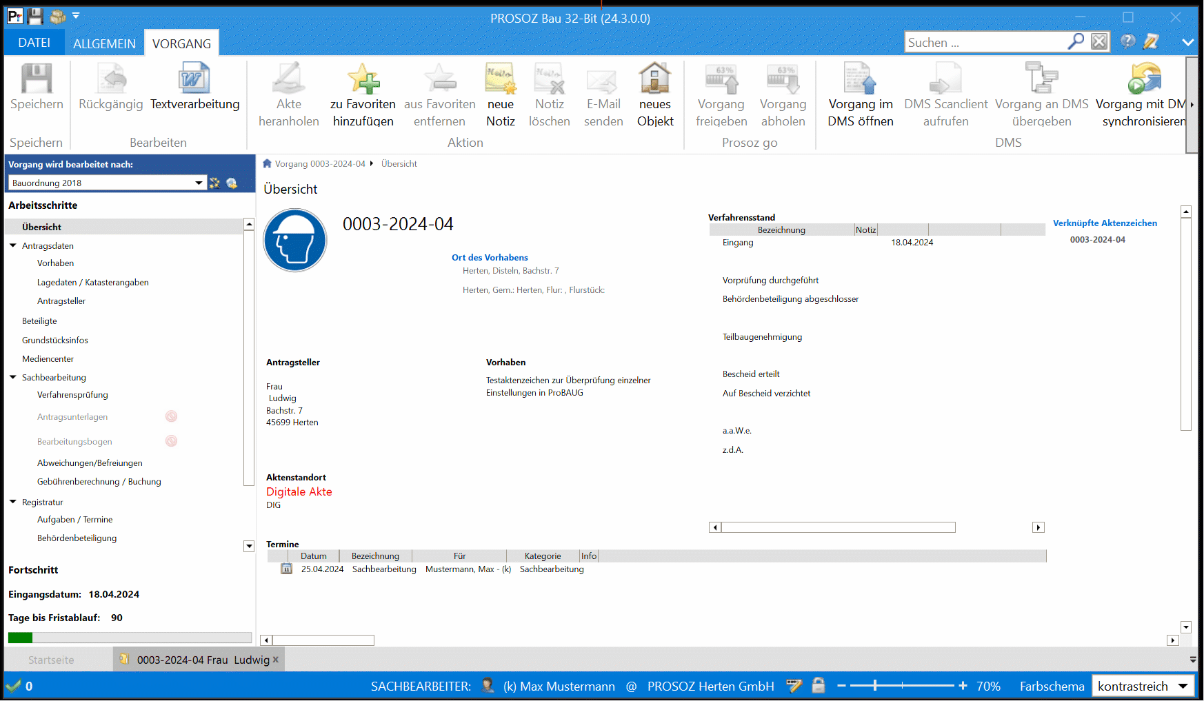Click the zoom slider in the status bar

pyautogui.click(x=902, y=686)
